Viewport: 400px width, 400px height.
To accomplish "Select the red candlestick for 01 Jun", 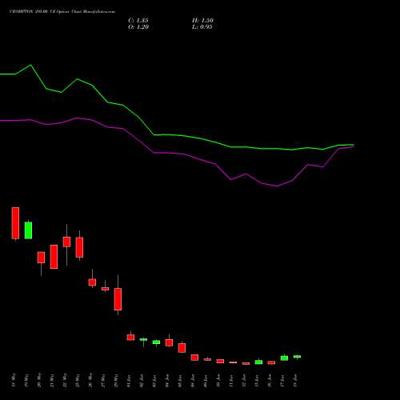I will 130,338.
